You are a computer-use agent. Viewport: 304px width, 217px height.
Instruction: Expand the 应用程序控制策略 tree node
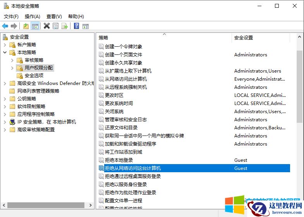(5, 114)
